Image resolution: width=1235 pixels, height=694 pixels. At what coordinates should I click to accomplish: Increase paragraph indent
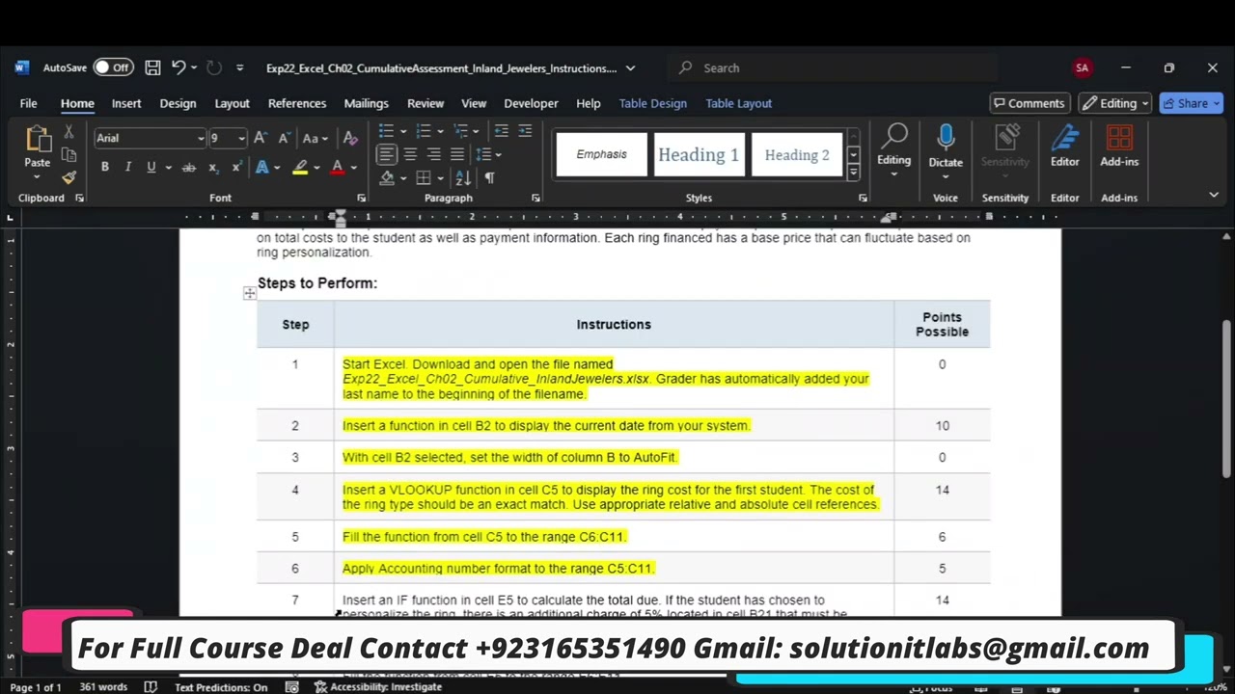pyautogui.click(x=527, y=131)
